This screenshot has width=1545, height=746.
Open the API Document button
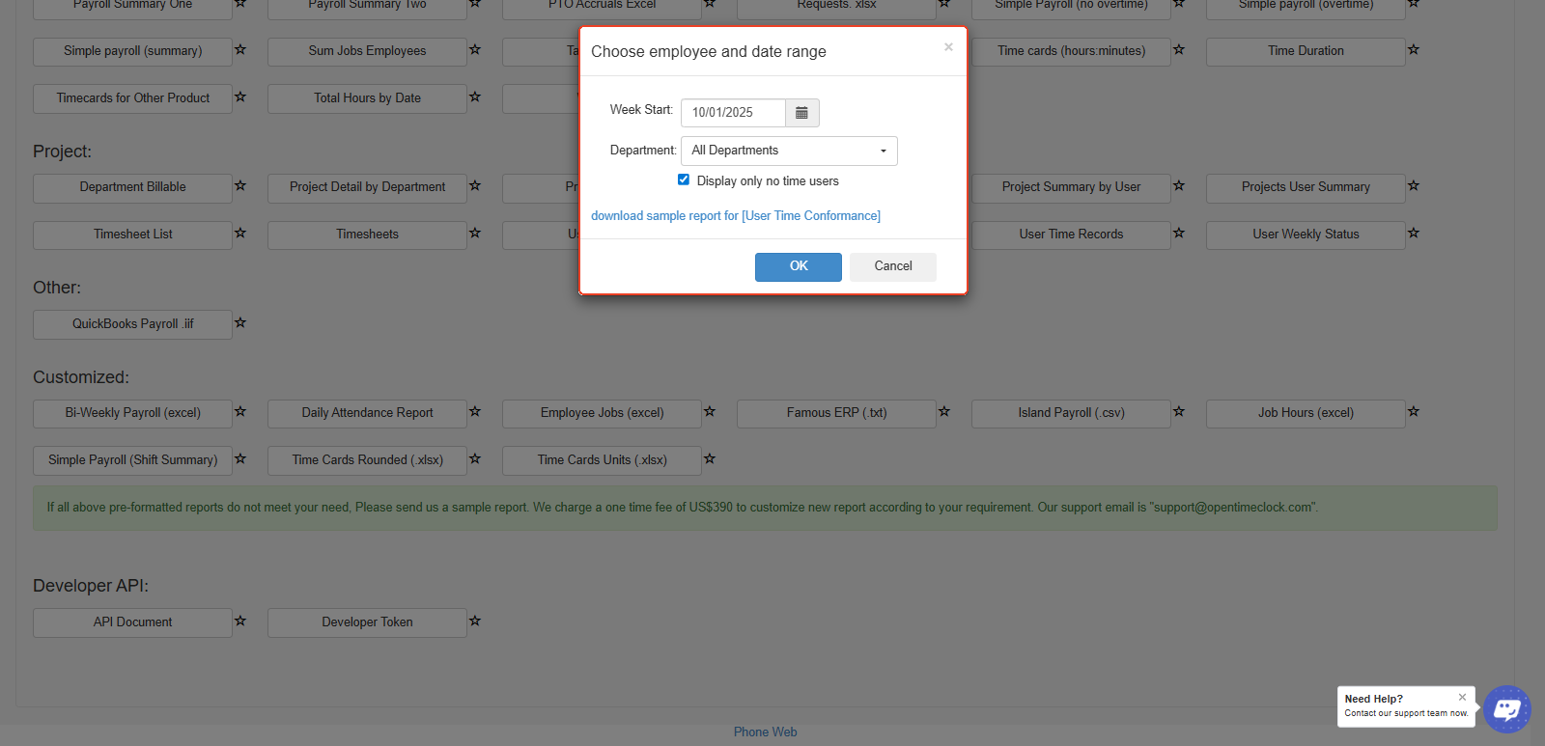[132, 622]
